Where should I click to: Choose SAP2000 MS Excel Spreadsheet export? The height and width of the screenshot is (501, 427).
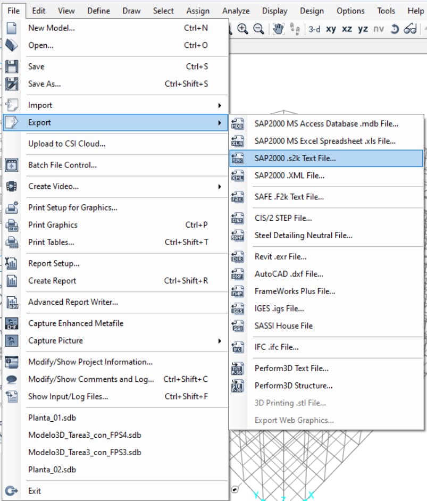pos(325,141)
